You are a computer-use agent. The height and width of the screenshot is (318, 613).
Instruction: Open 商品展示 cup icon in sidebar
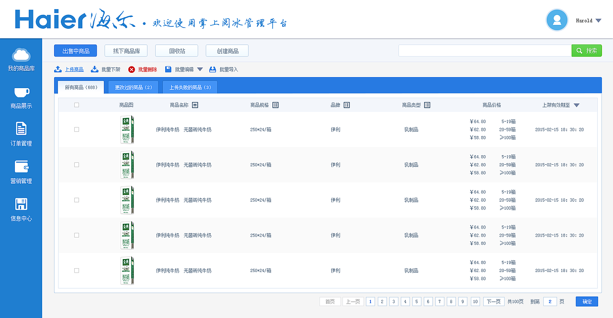[21, 92]
